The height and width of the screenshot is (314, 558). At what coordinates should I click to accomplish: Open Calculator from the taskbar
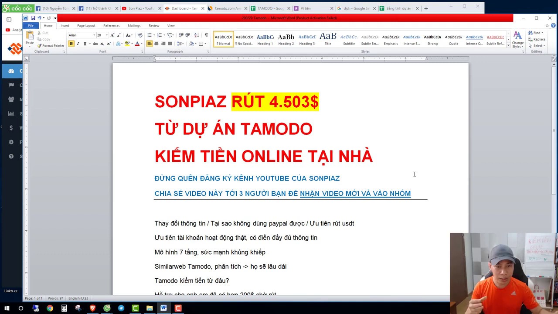coord(64,308)
